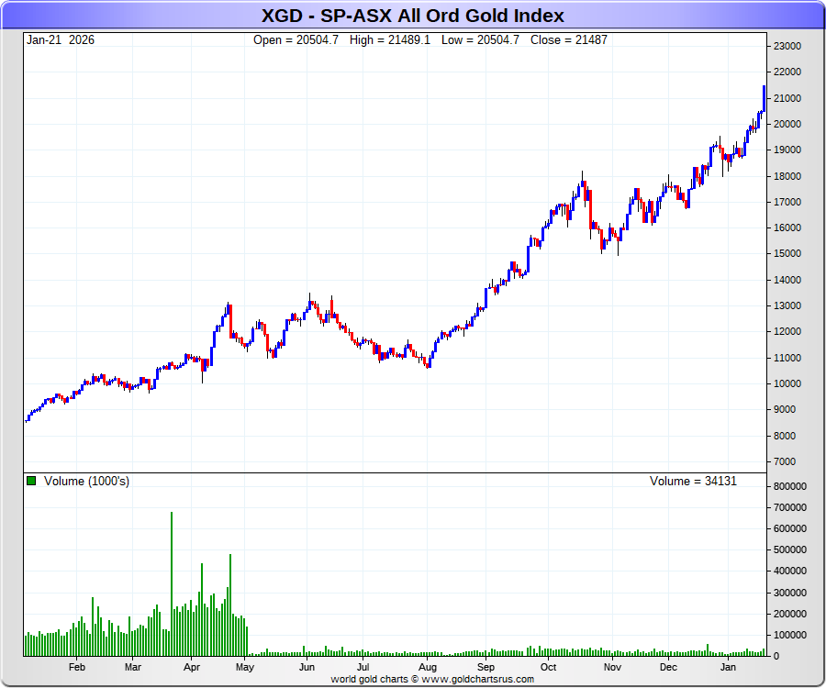The image size is (826, 688).
Task: Click the chart title XGD - SP-ASX All Ord Gold Index
Action: (x=412, y=16)
